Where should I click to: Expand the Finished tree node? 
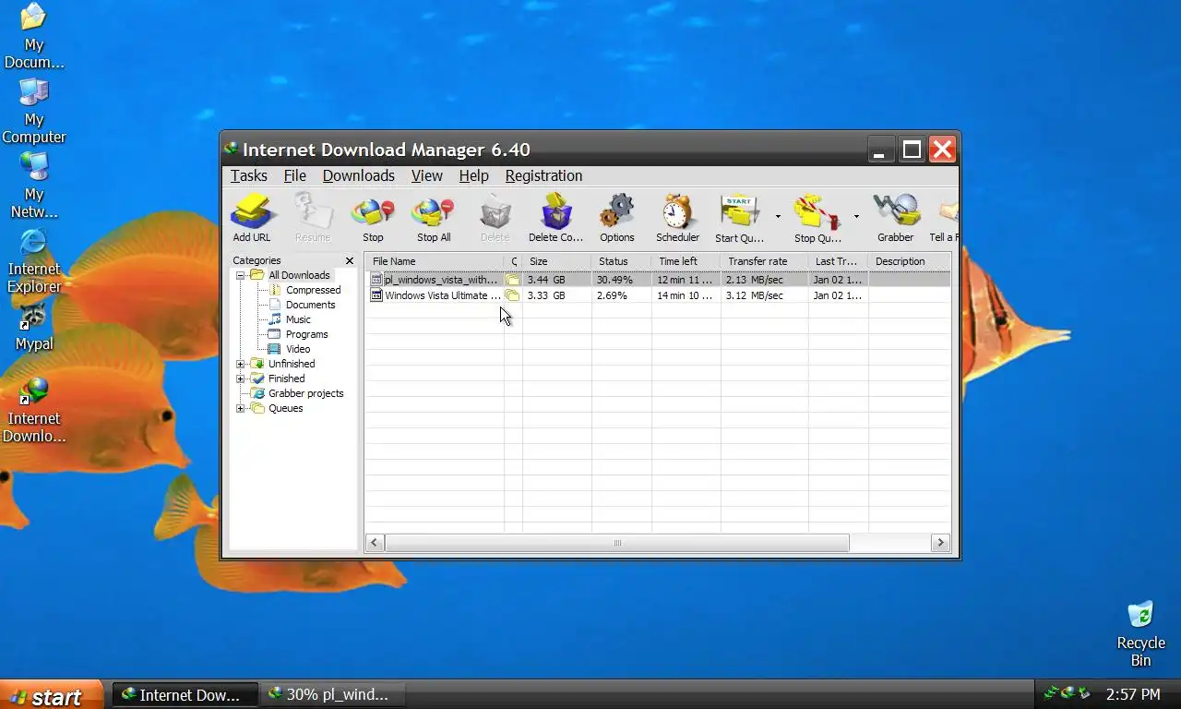[241, 379]
